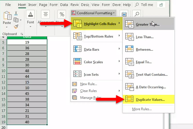This screenshot has width=193, height=129.
Task: Choose the Greater Than rule
Action: click(x=148, y=24)
